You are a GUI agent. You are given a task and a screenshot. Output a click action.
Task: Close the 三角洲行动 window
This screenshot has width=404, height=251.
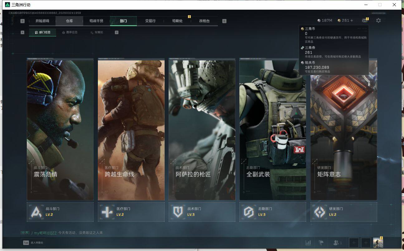point(394,5)
